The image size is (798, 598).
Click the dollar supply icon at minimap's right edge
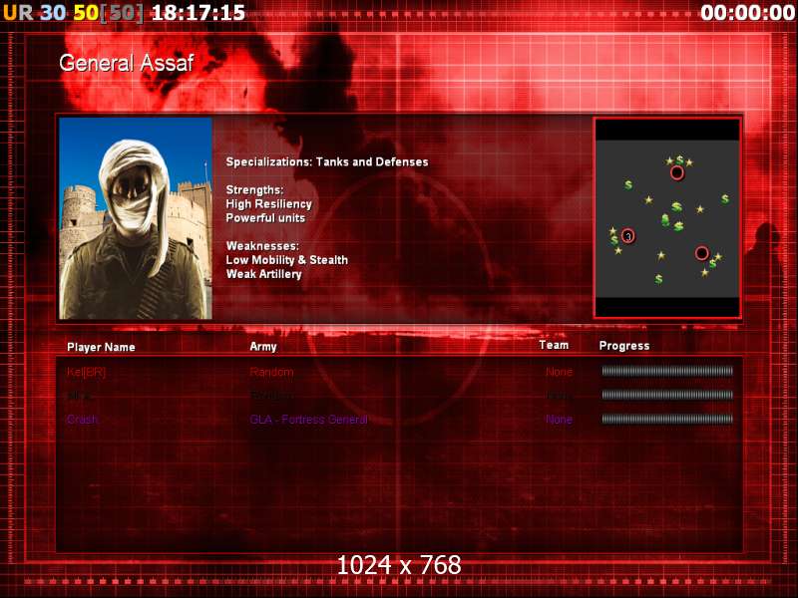tap(725, 198)
